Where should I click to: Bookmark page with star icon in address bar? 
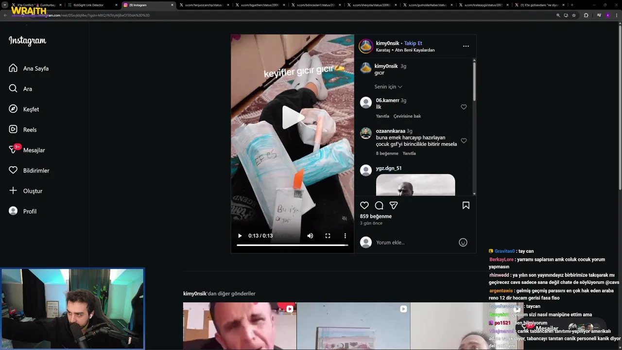pos(574,15)
